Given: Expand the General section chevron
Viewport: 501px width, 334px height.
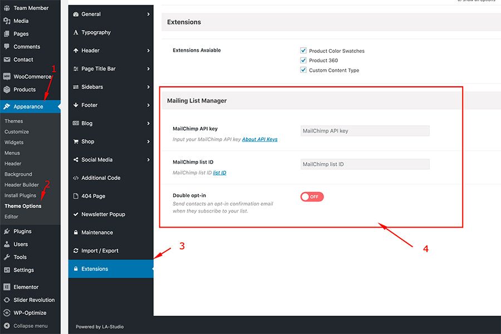Looking at the screenshot, I should click(x=149, y=14).
